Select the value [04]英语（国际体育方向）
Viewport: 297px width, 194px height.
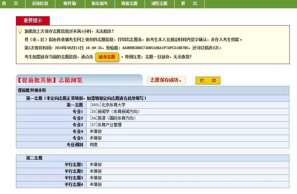(113, 118)
